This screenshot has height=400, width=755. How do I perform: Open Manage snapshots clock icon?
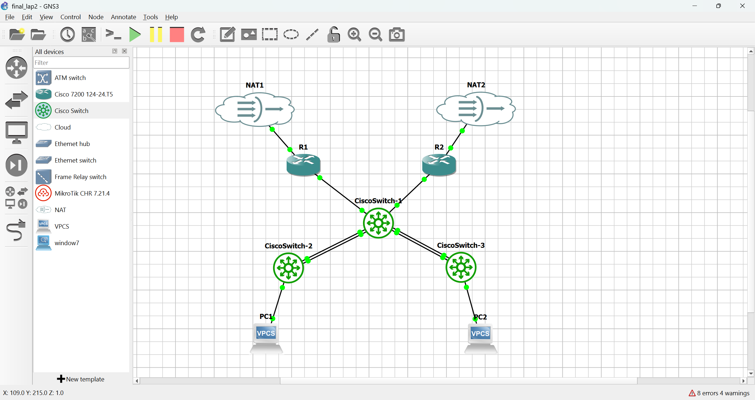[68, 35]
